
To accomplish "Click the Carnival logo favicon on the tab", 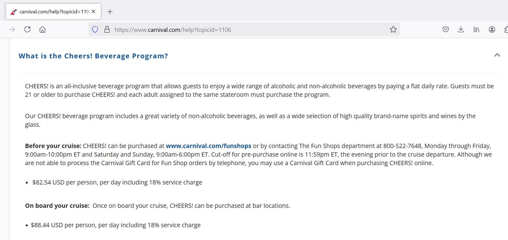I will [x=13, y=11].
